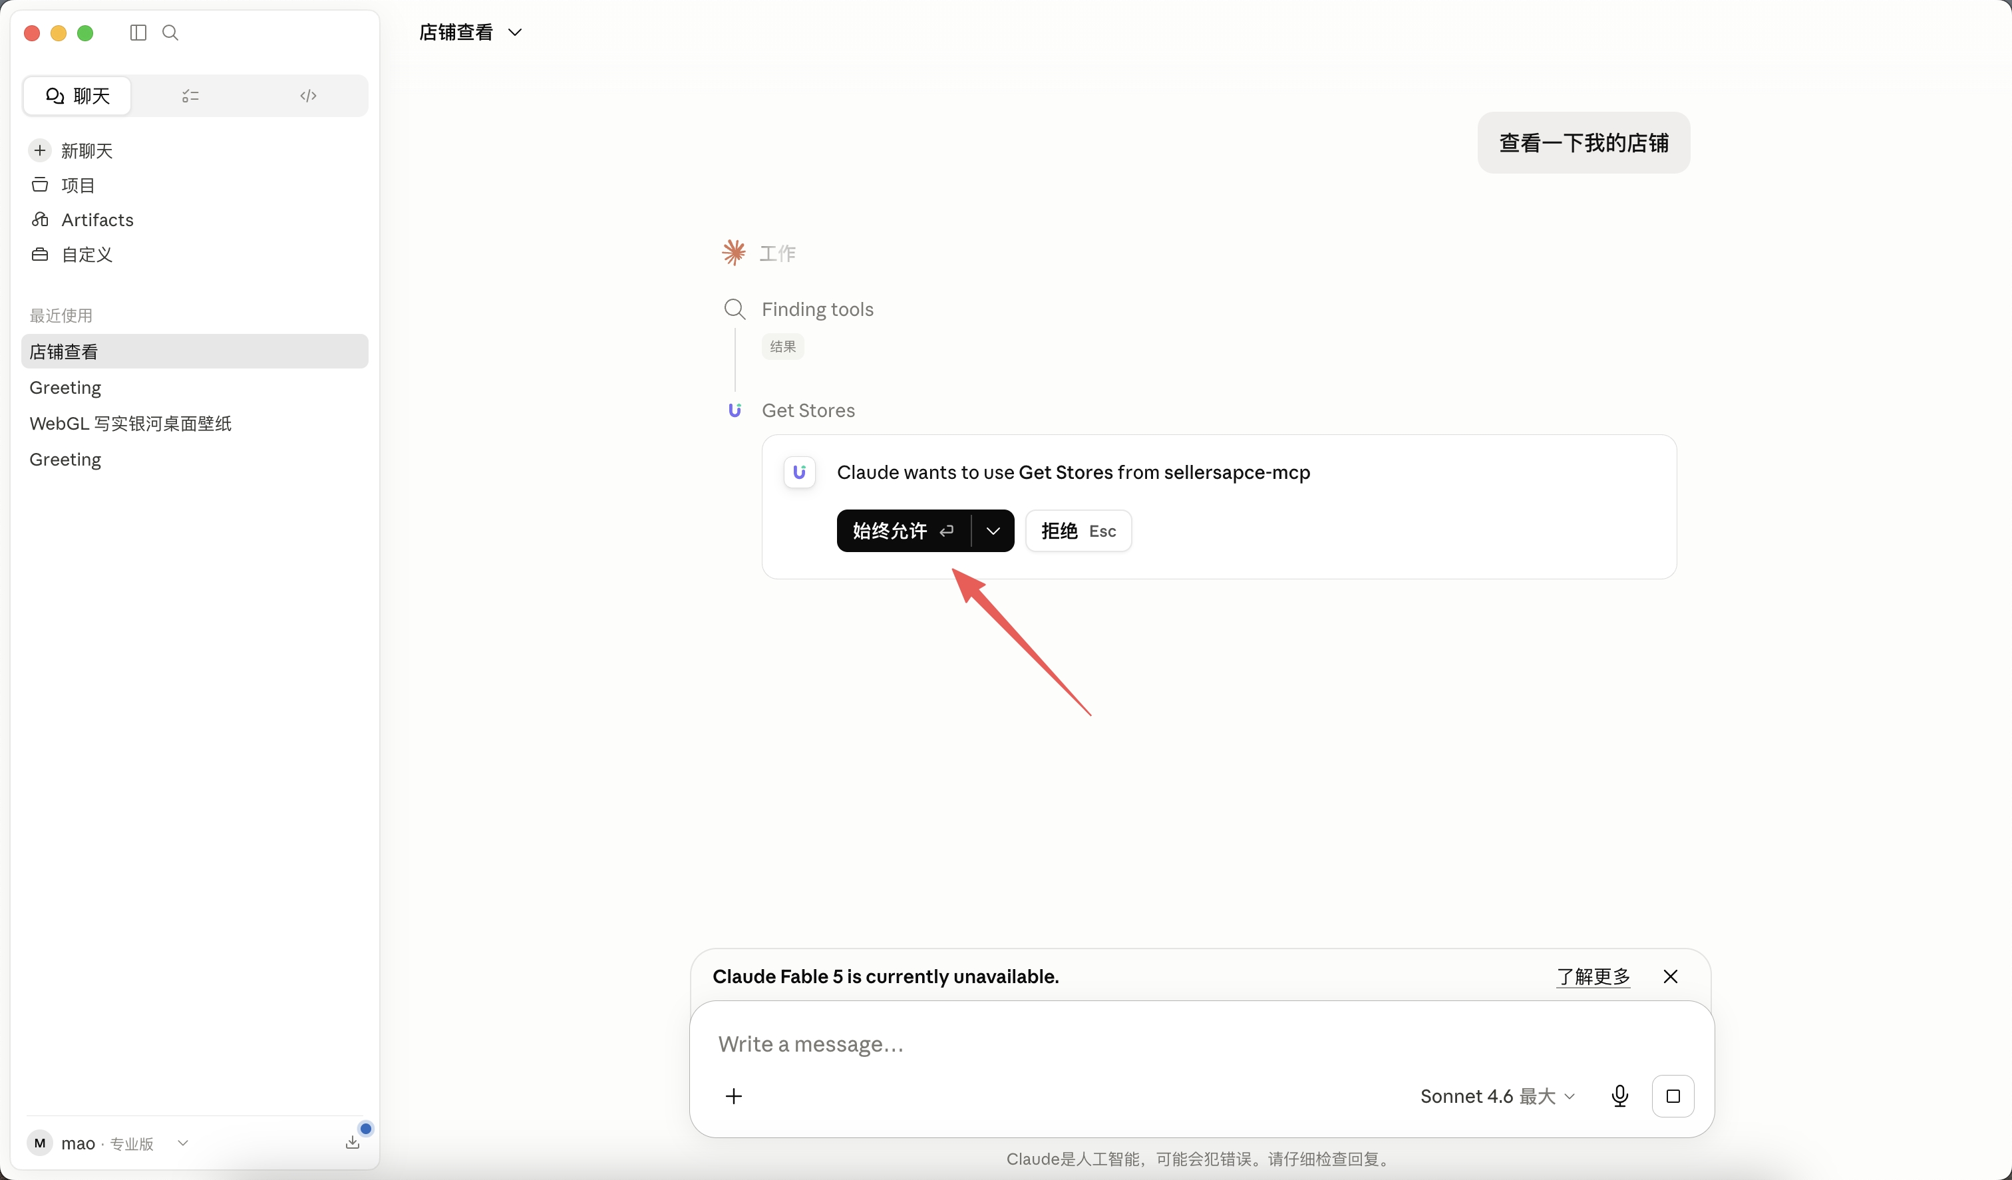Open the mao account menu
The image size is (2012, 1180).
[109, 1143]
